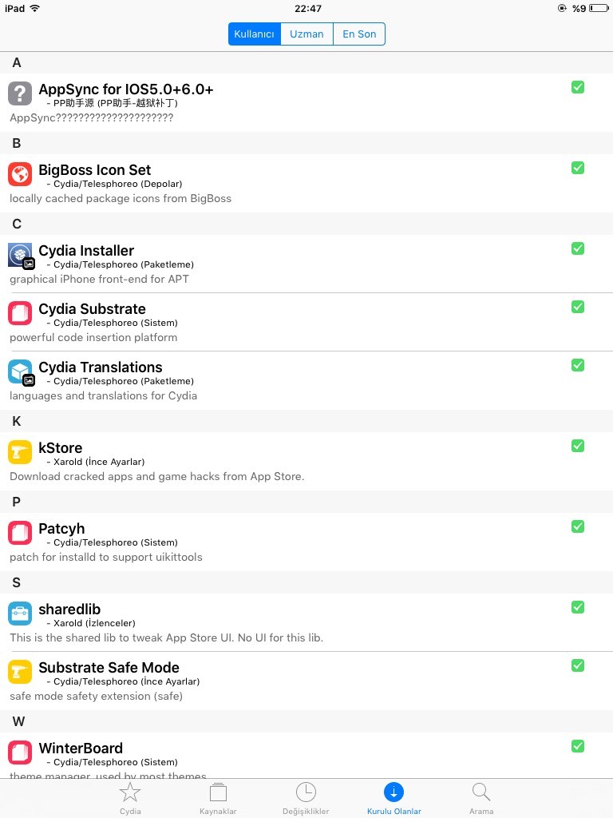Open the Substrate Safe Mode package
613x818 pixels.
306,681
